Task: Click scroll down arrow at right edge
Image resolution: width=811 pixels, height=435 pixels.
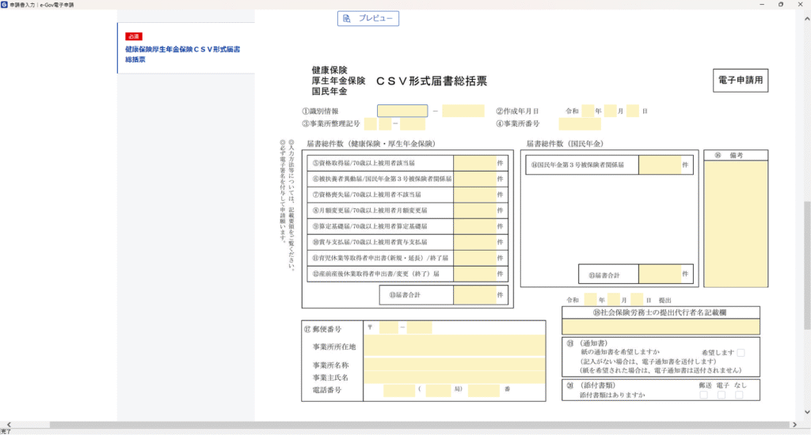Action: point(806,412)
